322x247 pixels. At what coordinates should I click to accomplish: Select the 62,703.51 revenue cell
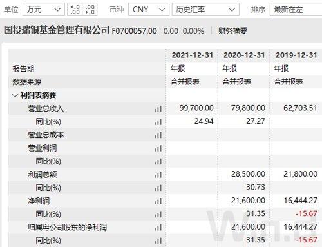pyautogui.click(x=300, y=108)
